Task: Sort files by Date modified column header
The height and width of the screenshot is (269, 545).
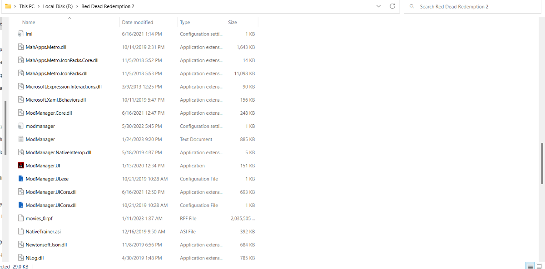Action: coord(138,22)
